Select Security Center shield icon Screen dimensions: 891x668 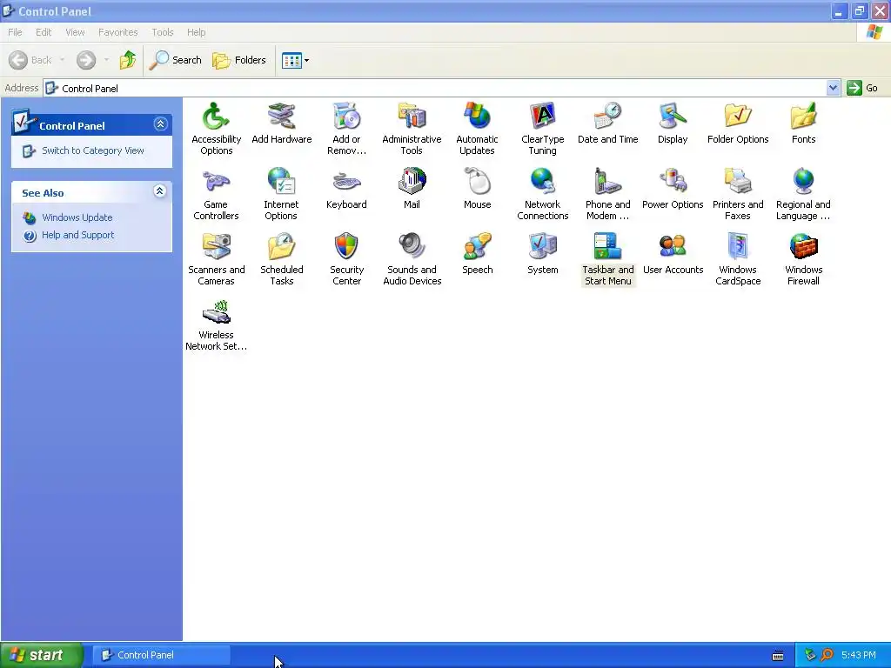346,259
